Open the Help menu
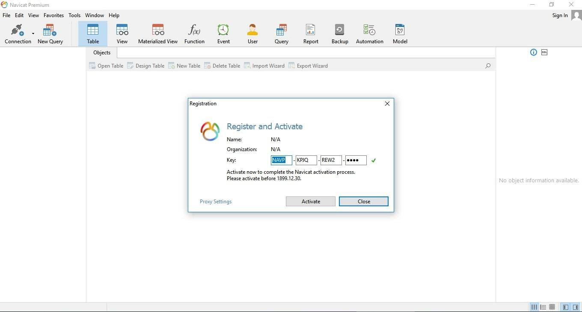 click(x=114, y=15)
